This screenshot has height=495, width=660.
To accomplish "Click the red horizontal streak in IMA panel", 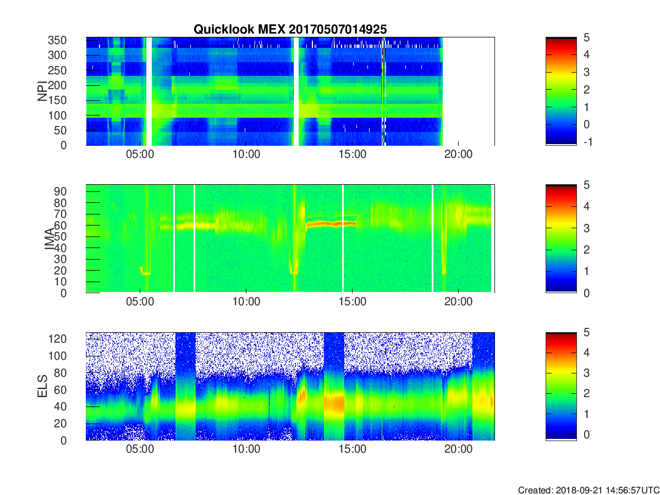I will tap(331, 224).
